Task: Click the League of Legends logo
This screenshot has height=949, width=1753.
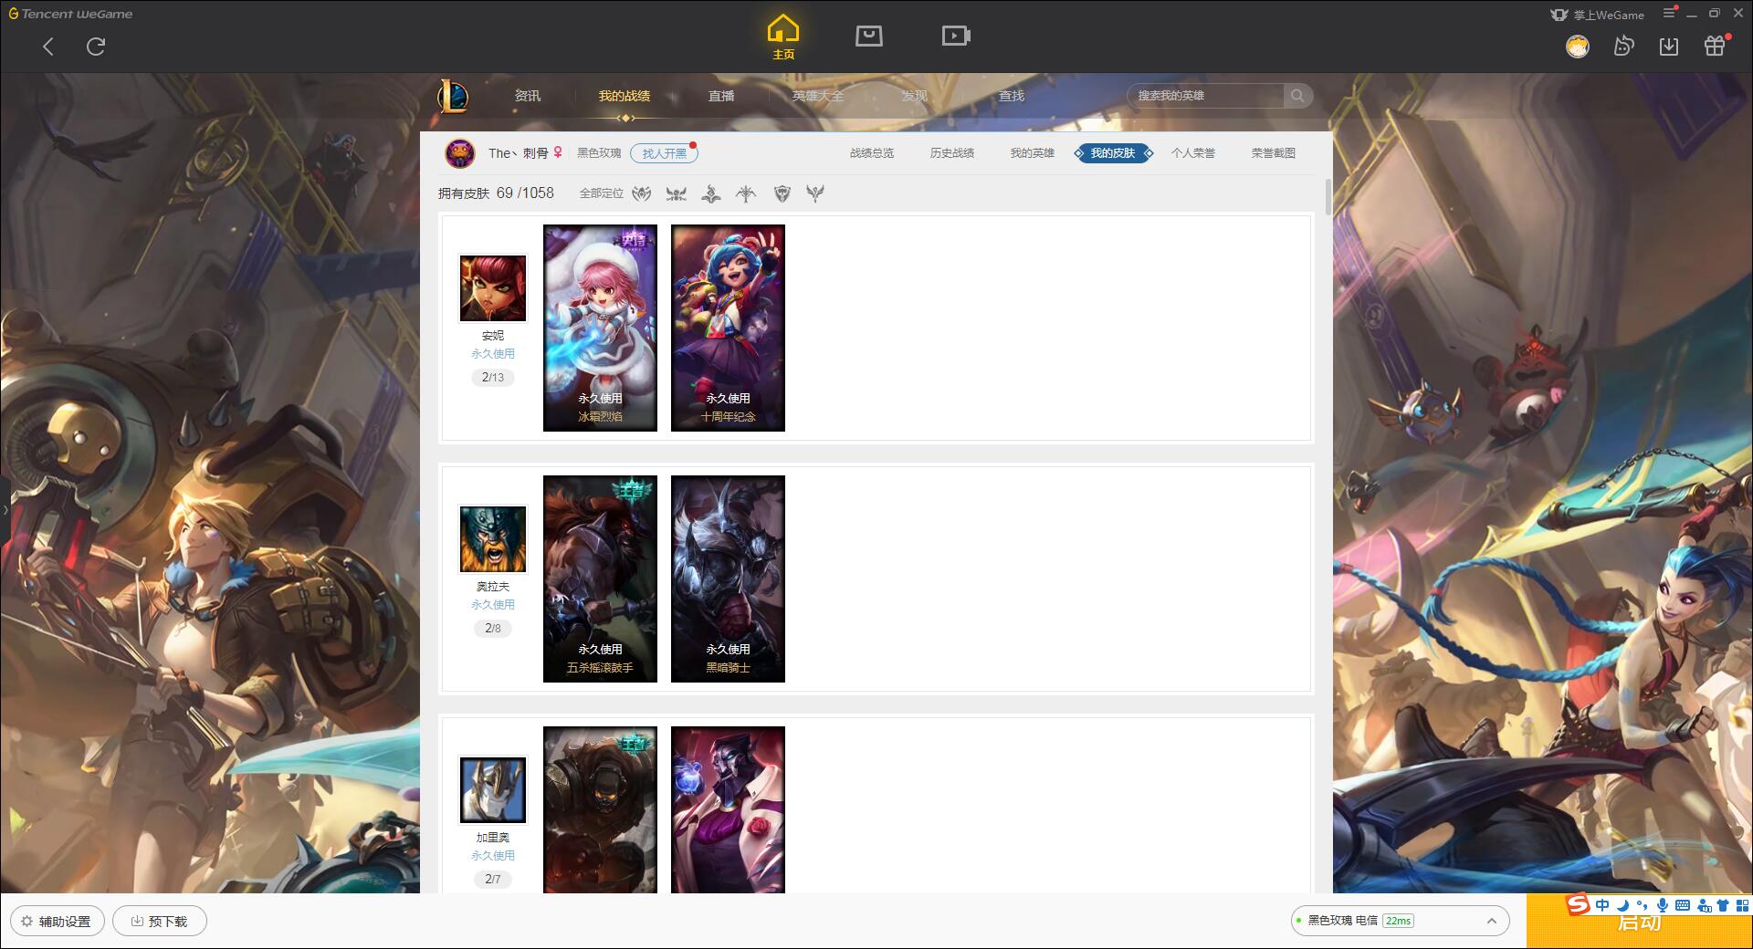Action: click(x=453, y=96)
